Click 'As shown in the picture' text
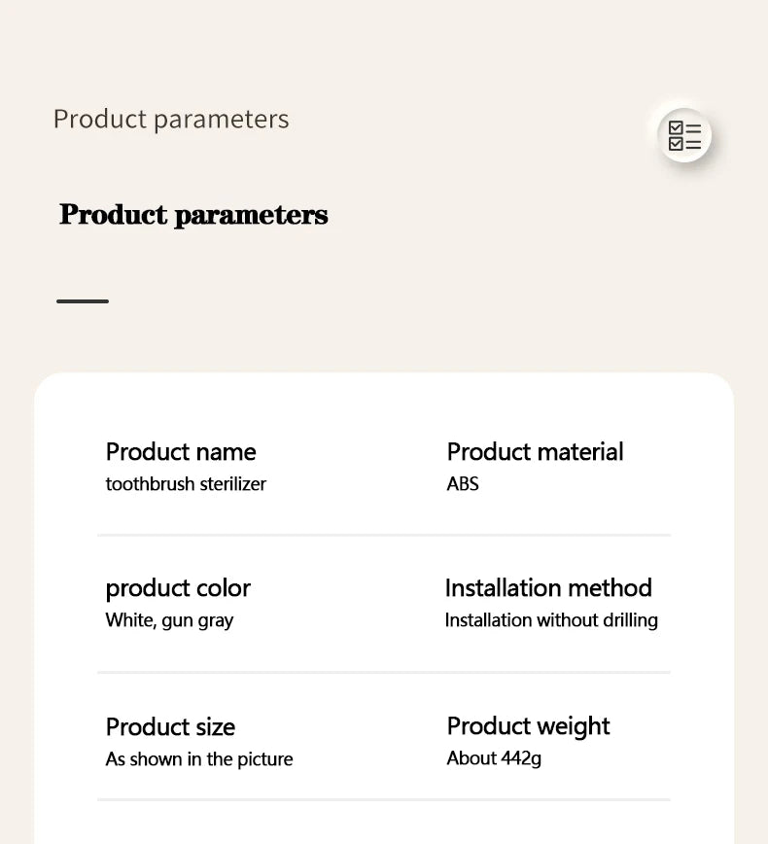The image size is (768, 844). point(199,759)
